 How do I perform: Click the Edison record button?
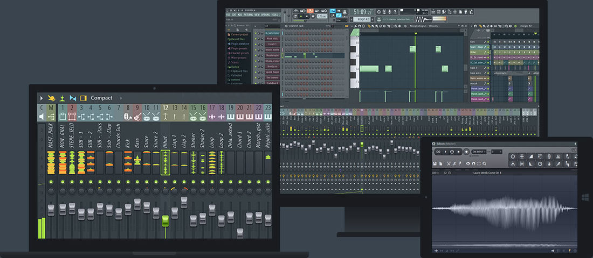coord(466,152)
